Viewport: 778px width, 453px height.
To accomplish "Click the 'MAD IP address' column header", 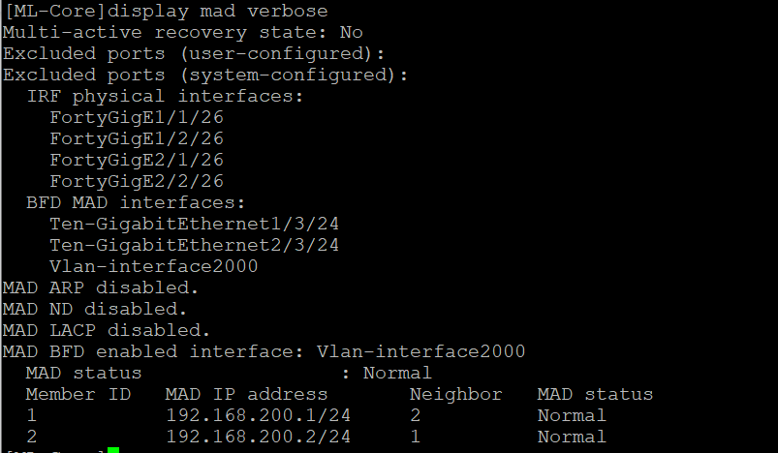I will (247, 395).
